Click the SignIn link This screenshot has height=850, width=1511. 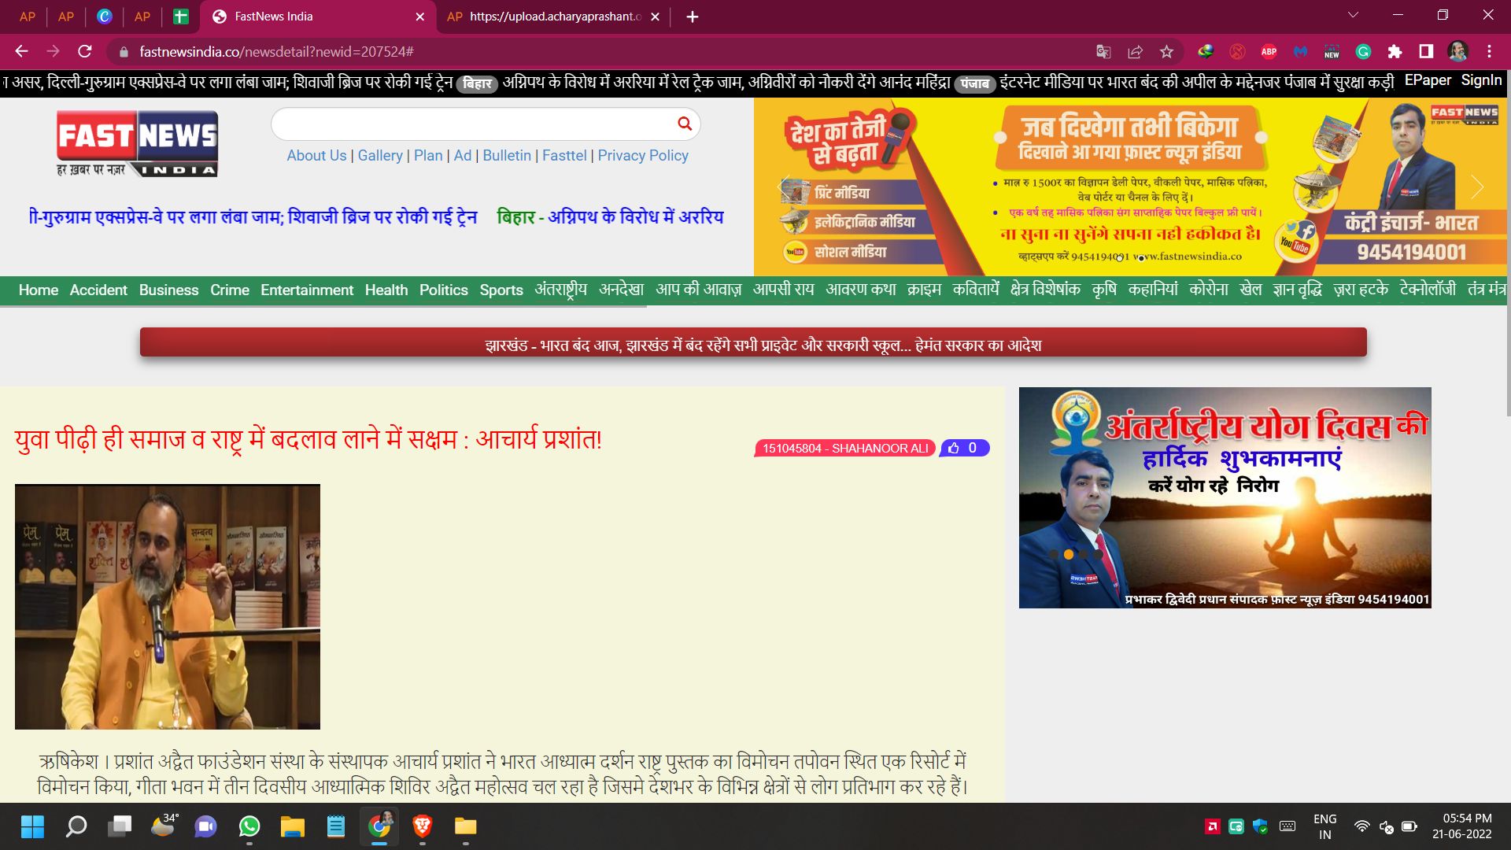tap(1481, 80)
